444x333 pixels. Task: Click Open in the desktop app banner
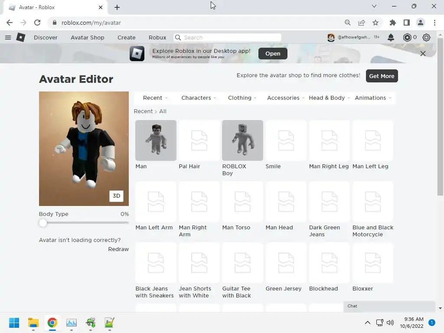[x=273, y=53]
